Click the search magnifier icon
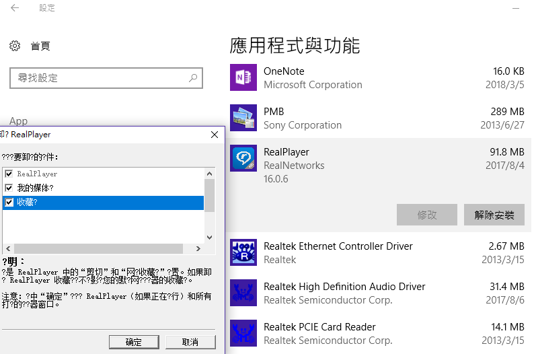The height and width of the screenshot is (354, 534). [x=193, y=78]
